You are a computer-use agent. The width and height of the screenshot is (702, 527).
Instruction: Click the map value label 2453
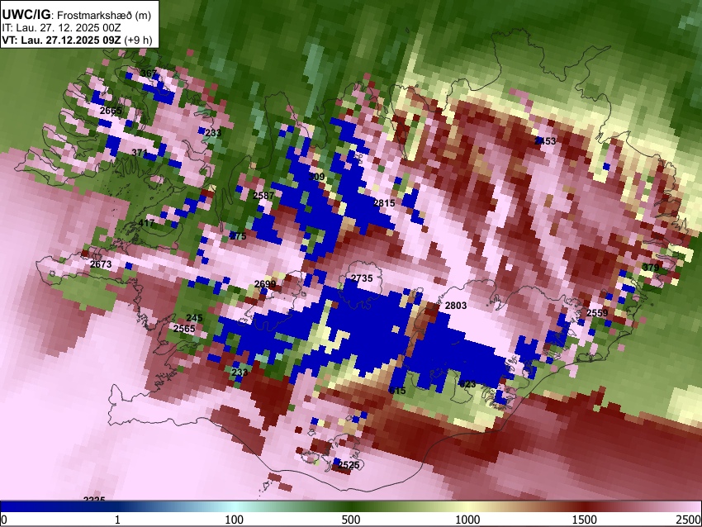tap(545, 141)
